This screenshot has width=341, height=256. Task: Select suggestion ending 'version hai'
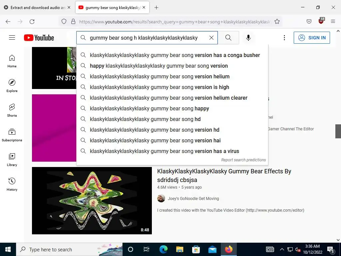[x=172, y=140]
